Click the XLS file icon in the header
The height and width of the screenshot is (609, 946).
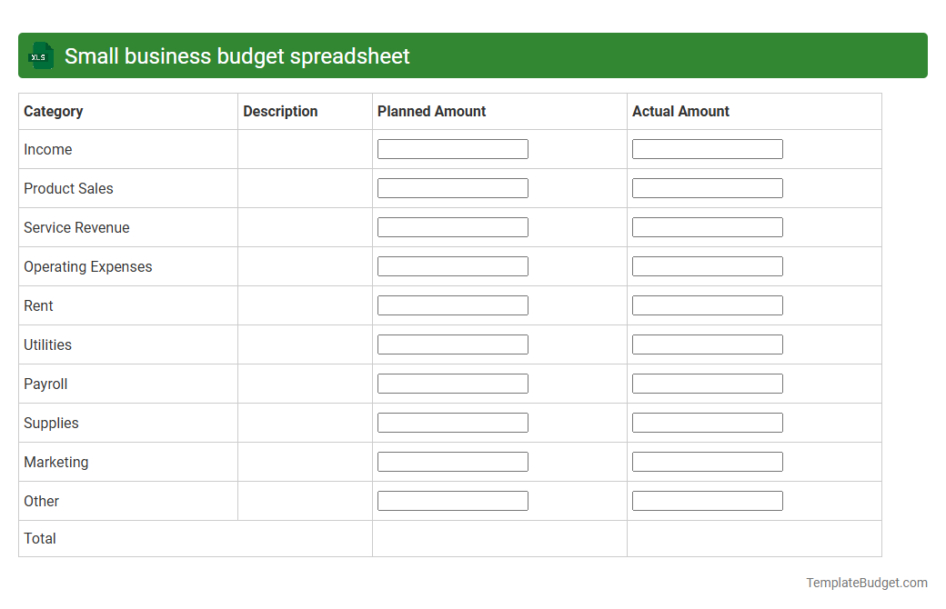point(40,55)
